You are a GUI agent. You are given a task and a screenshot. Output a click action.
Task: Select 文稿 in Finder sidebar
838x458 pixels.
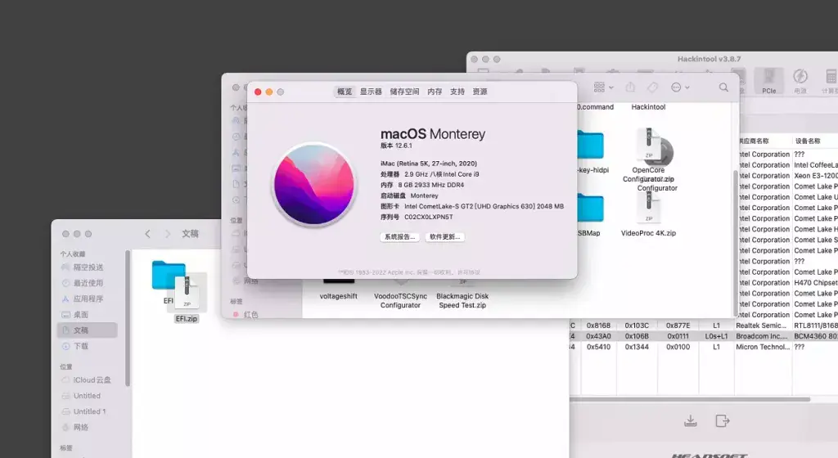pyautogui.click(x=87, y=330)
